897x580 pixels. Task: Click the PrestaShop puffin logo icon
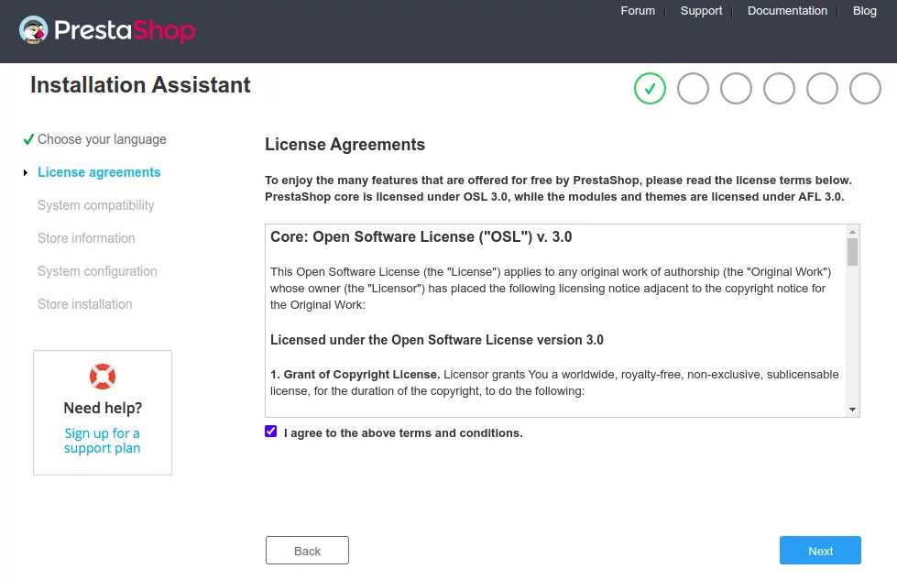[x=33, y=29]
